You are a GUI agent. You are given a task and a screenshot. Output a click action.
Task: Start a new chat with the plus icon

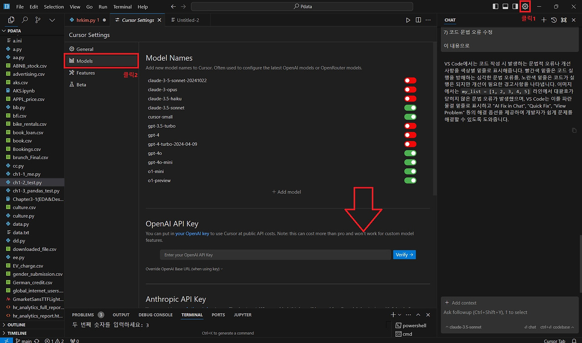point(544,20)
